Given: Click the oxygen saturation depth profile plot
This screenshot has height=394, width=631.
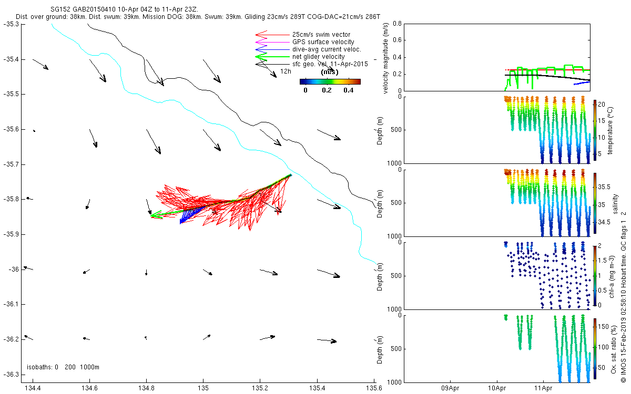Looking at the screenshot, I should point(497,348).
